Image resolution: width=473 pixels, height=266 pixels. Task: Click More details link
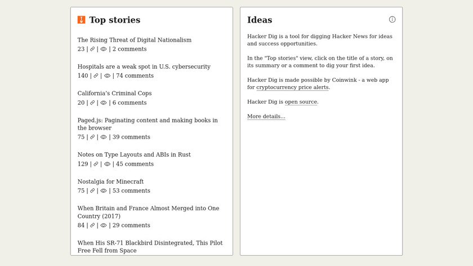tap(266, 117)
